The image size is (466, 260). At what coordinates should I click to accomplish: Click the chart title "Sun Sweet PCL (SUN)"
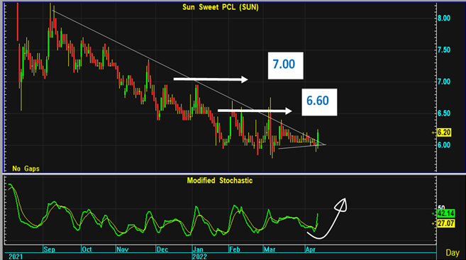point(220,7)
